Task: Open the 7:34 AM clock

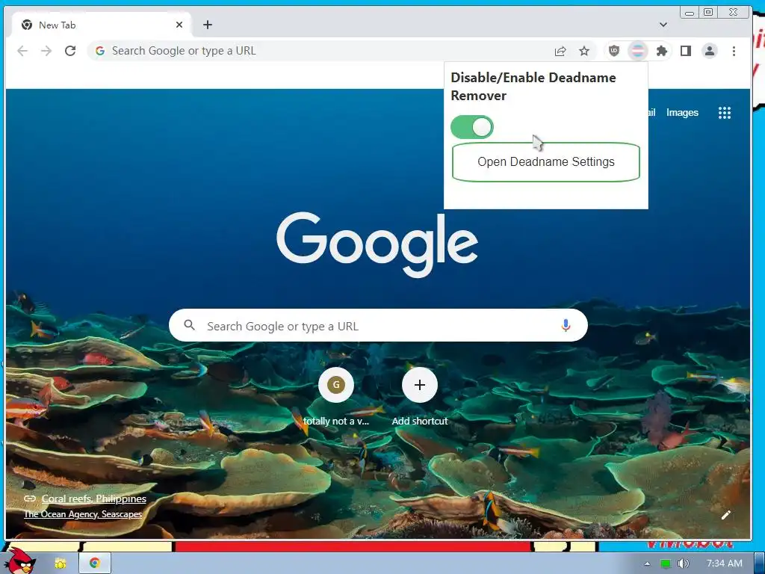Action: 724,564
